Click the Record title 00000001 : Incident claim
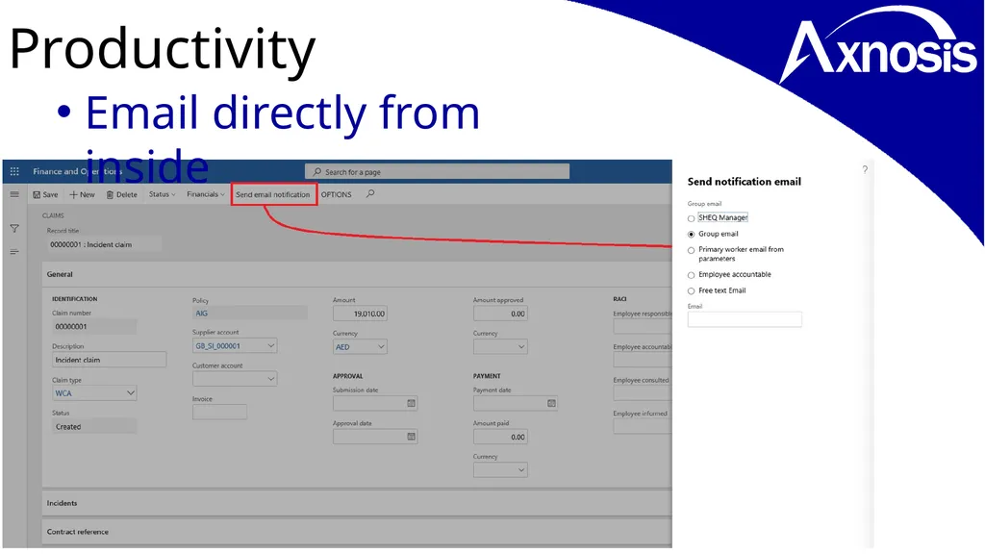The image size is (985, 554). pos(104,244)
